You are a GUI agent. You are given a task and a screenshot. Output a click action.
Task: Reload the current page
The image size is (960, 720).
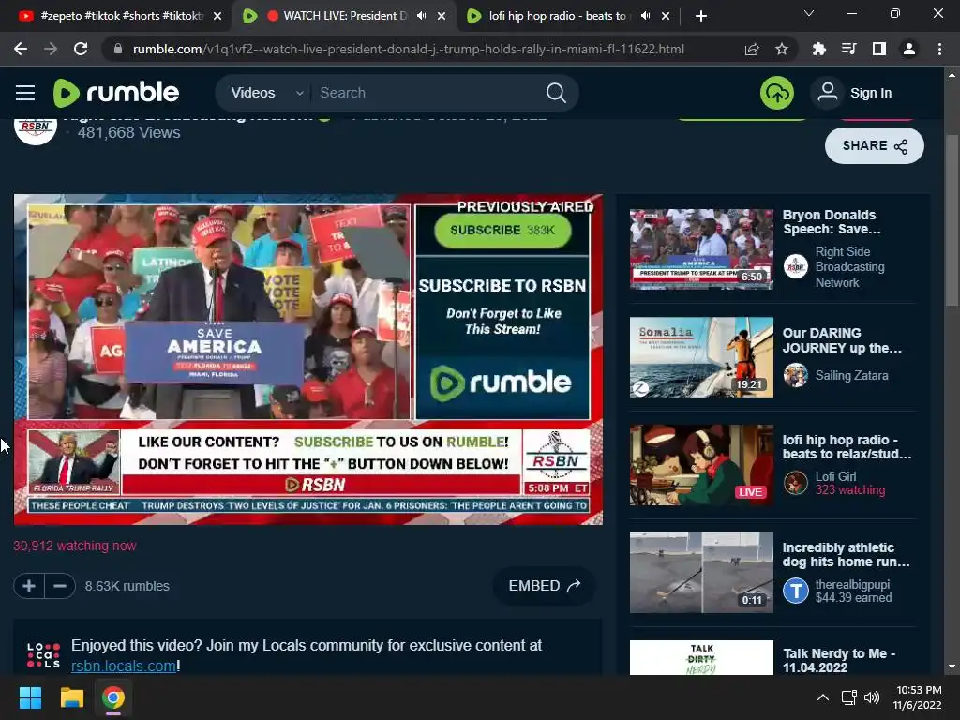tap(81, 49)
